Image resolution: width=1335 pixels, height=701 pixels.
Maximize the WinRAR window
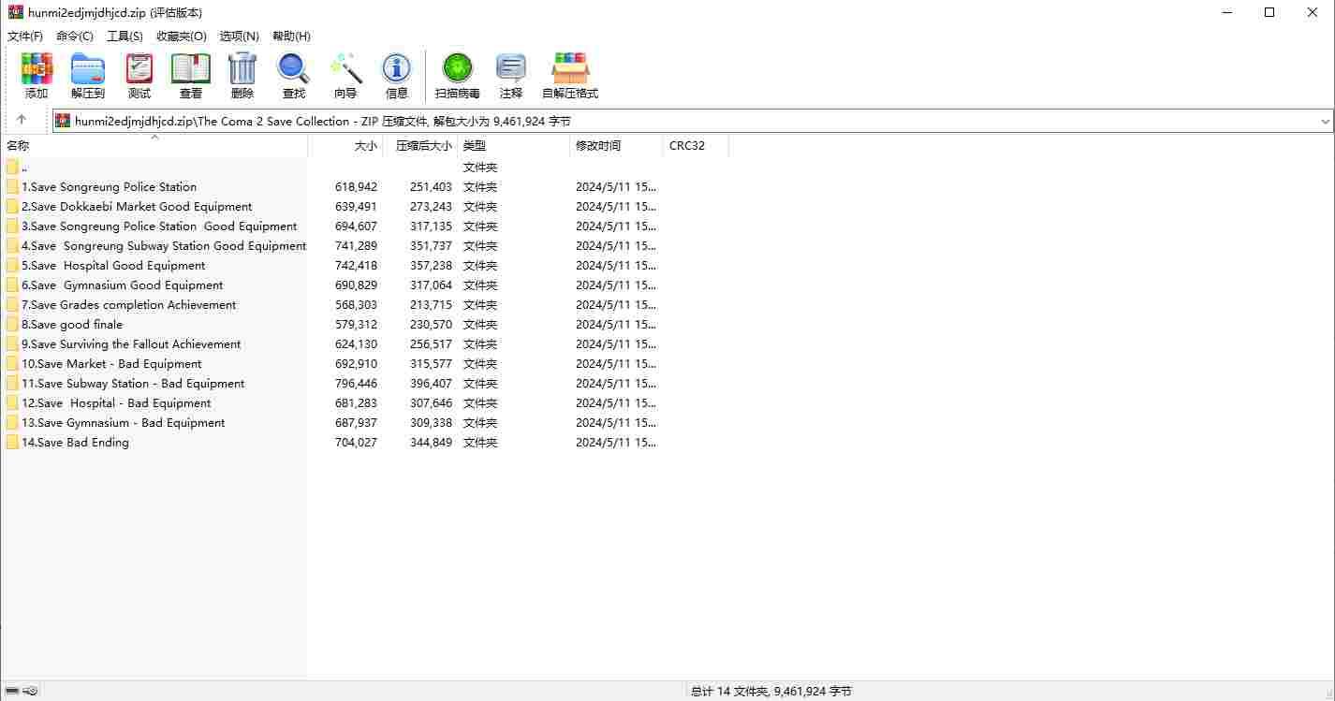[1269, 12]
